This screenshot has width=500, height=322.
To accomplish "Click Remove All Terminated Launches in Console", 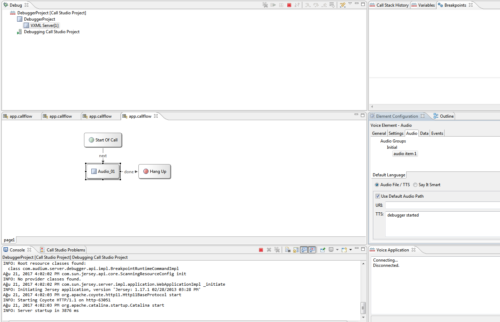I will pos(277,250).
